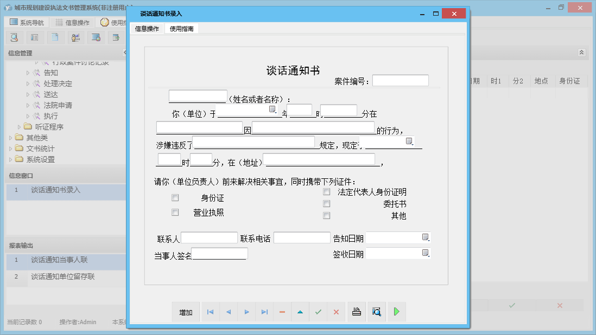The image size is (596, 335).
Task: Check the 委托书 checkbox
Action: 326,203
